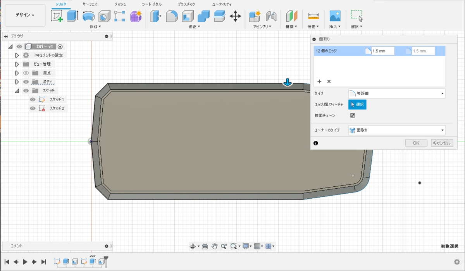
Task: Switch to the シート メタル tab
Action: [x=152, y=4]
